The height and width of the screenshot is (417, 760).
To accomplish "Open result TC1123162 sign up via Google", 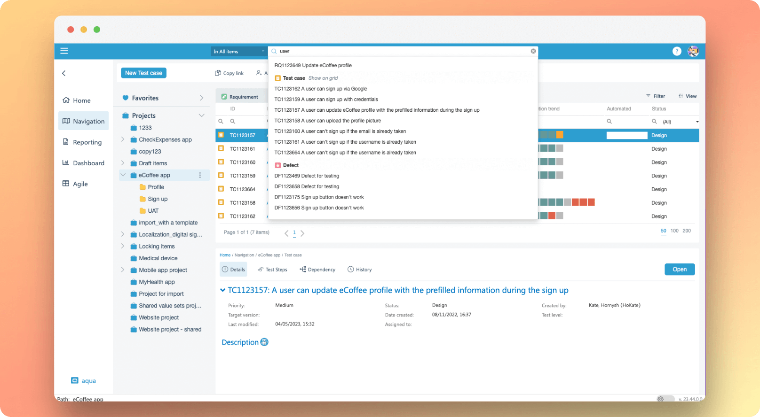I will [321, 89].
